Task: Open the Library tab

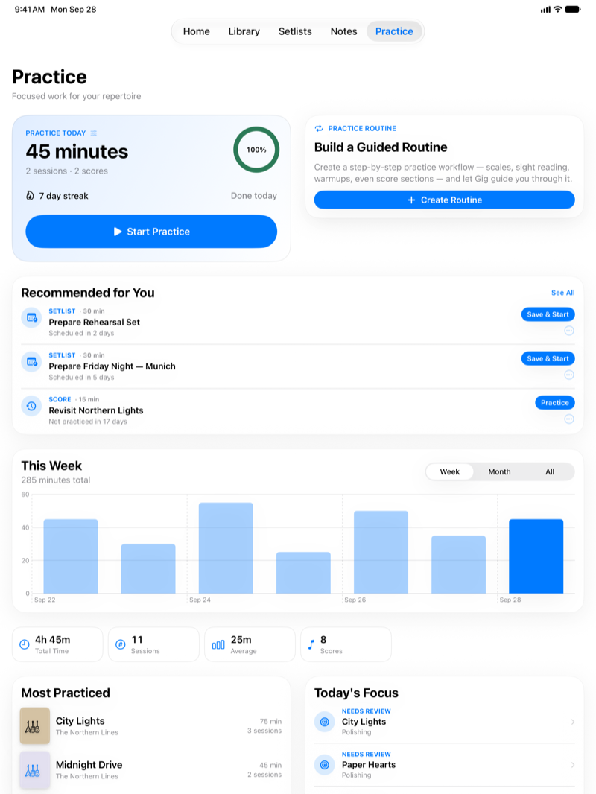Action: [244, 31]
